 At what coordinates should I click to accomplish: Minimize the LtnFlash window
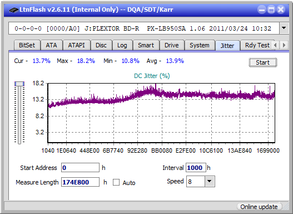point(262,9)
